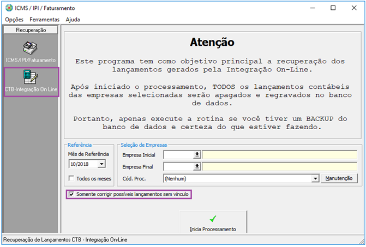Maximize the ICMS / IPI / Faturamento window
366x247 pixels.
pyautogui.click(x=333, y=8)
